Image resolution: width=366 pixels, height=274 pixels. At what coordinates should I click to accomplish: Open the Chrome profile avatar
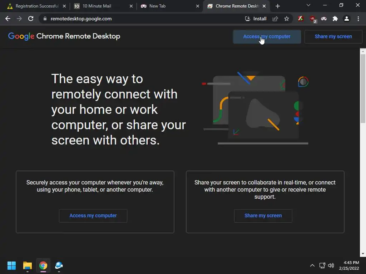pos(347,19)
